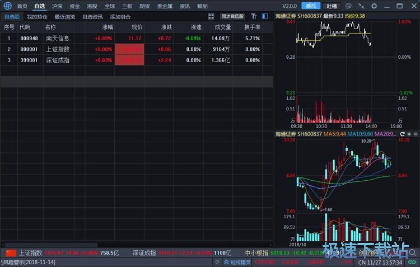Open the 三板 menu
The width and height of the screenshot is (420, 267).
click(127, 6)
